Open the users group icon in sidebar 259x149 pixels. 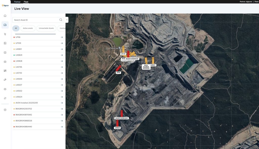click(x=5, y=62)
